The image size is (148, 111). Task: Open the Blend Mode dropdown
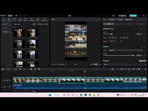pyautogui.click(x=126, y=50)
